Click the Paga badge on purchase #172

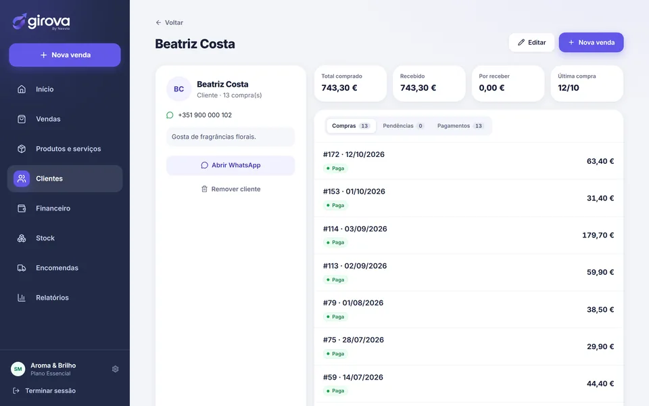click(x=335, y=168)
